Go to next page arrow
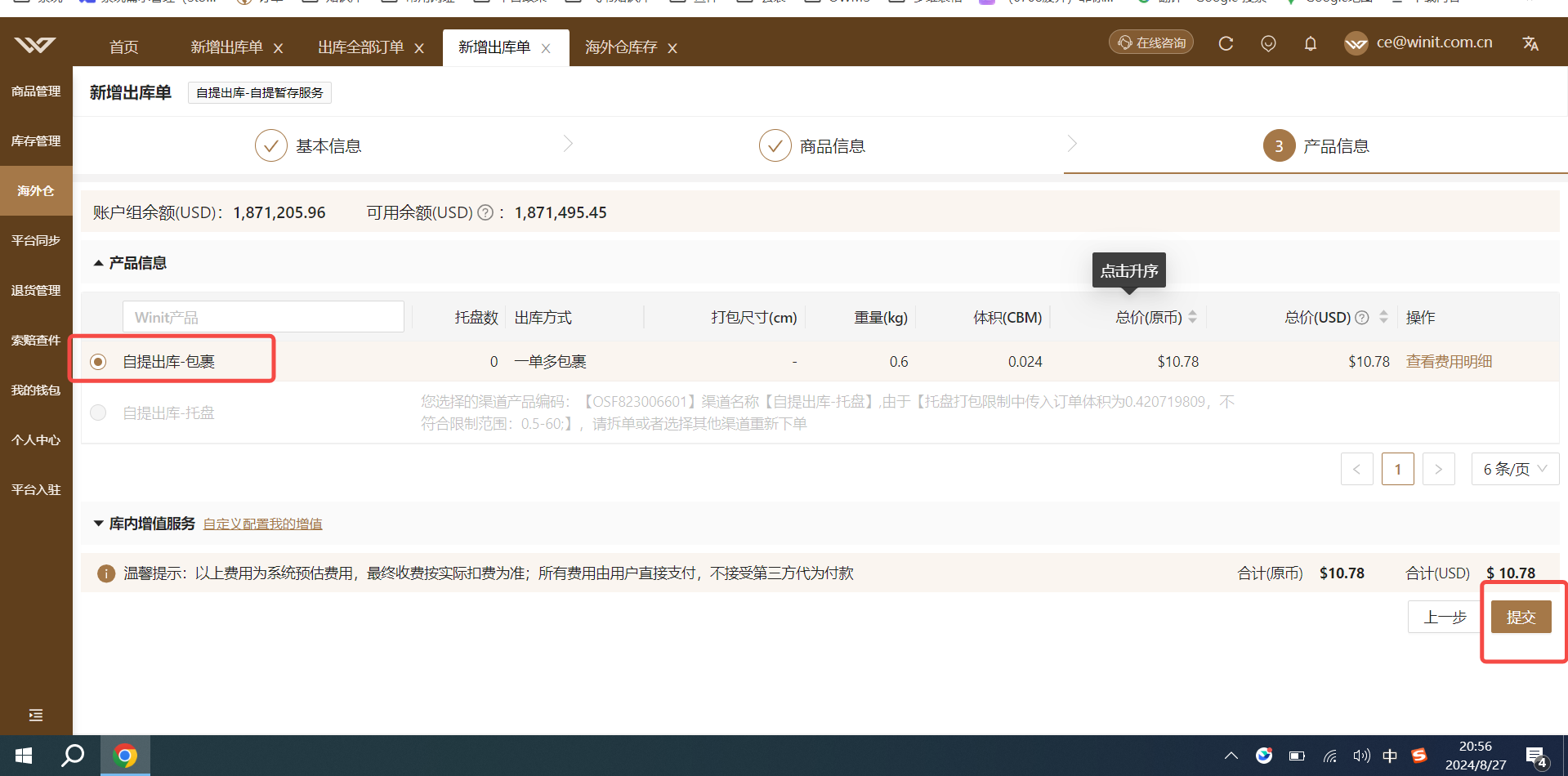This screenshot has width=1568, height=776. tap(1439, 469)
